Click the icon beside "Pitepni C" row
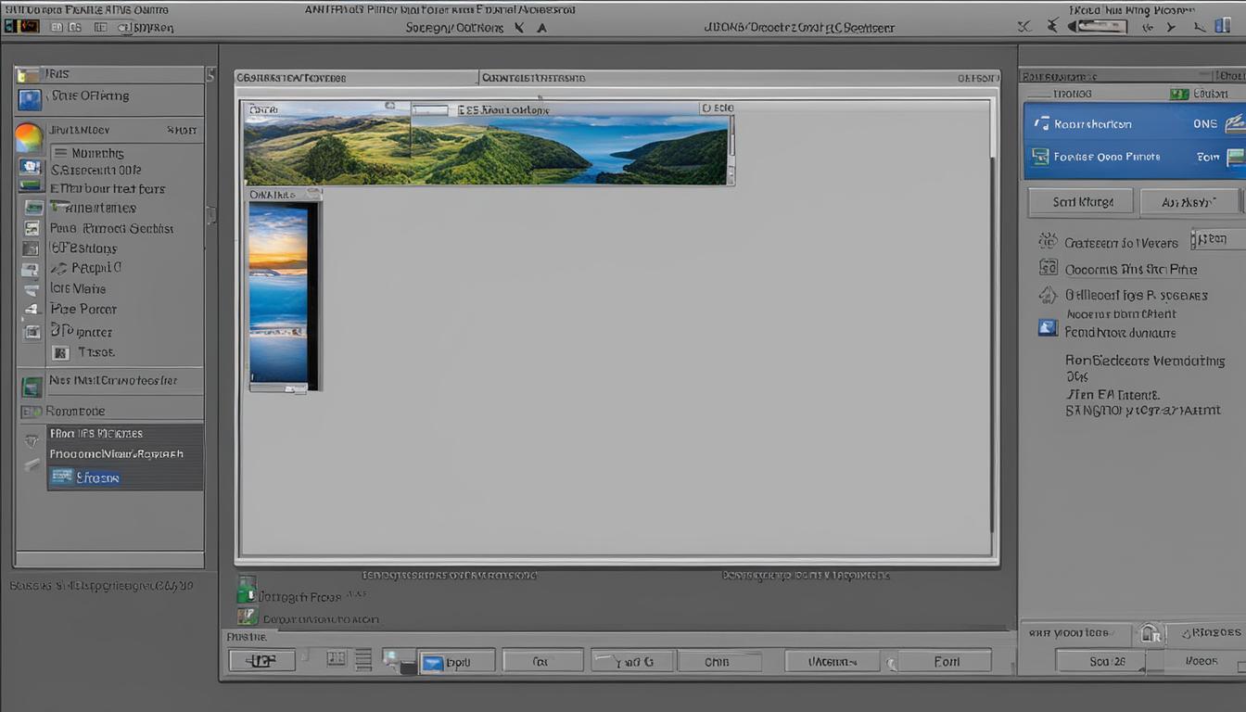 click(32, 269)
